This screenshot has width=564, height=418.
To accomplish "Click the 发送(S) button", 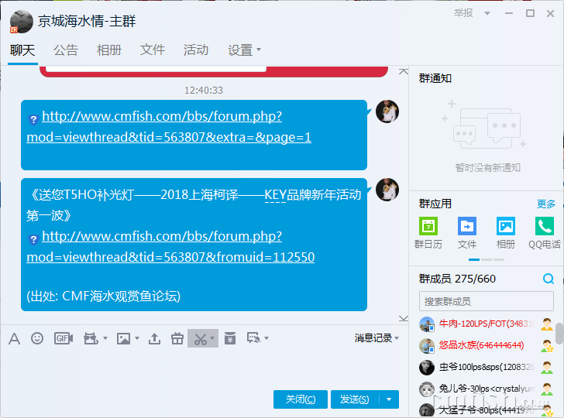I will pyautogui.click(x=355, y=399).
